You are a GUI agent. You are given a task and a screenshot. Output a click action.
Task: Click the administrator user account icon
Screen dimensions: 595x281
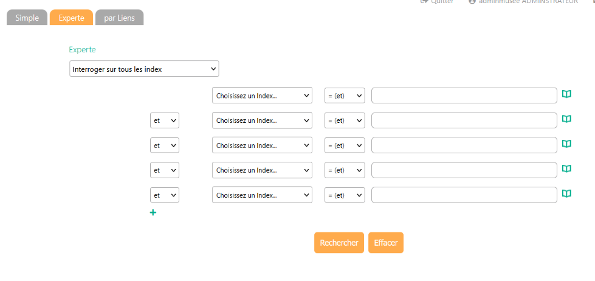click(472, 2)
